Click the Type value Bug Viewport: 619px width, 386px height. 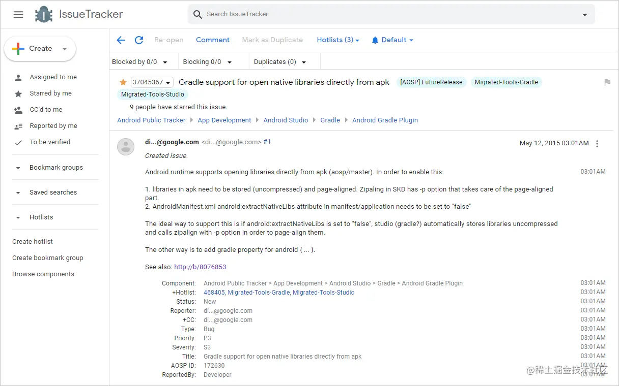[209, 329]
